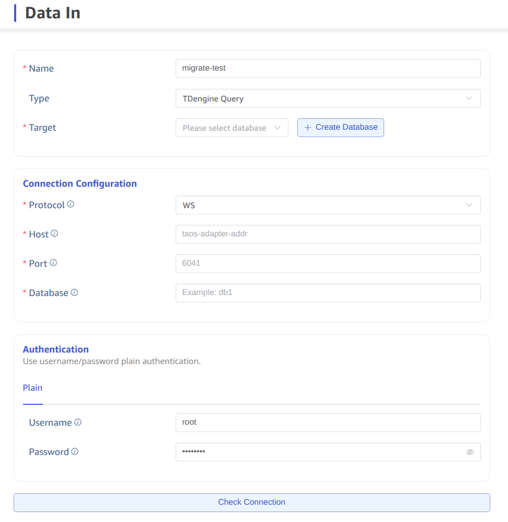Click the Host input field
Screen dimensions: 508x522
point(328,234)
